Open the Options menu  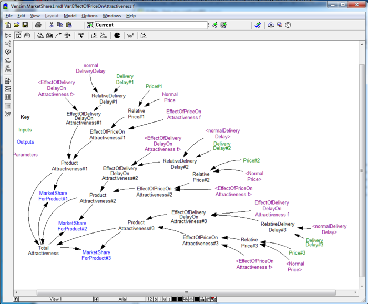tap(89, 16)
